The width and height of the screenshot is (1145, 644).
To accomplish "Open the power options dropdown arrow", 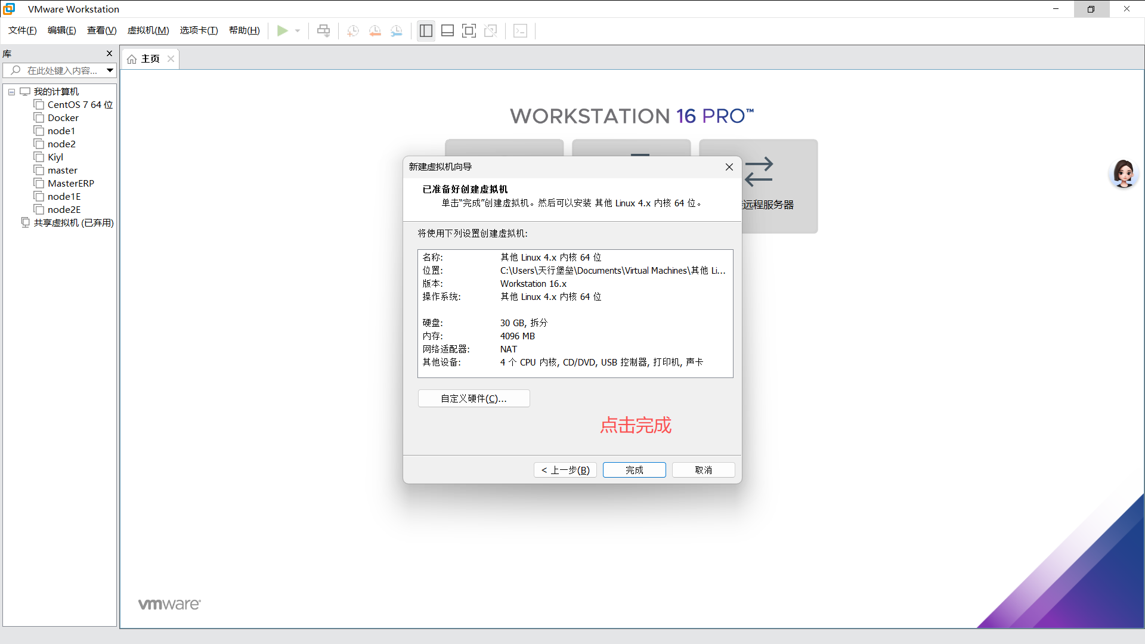I will click(x=297, y=30).
